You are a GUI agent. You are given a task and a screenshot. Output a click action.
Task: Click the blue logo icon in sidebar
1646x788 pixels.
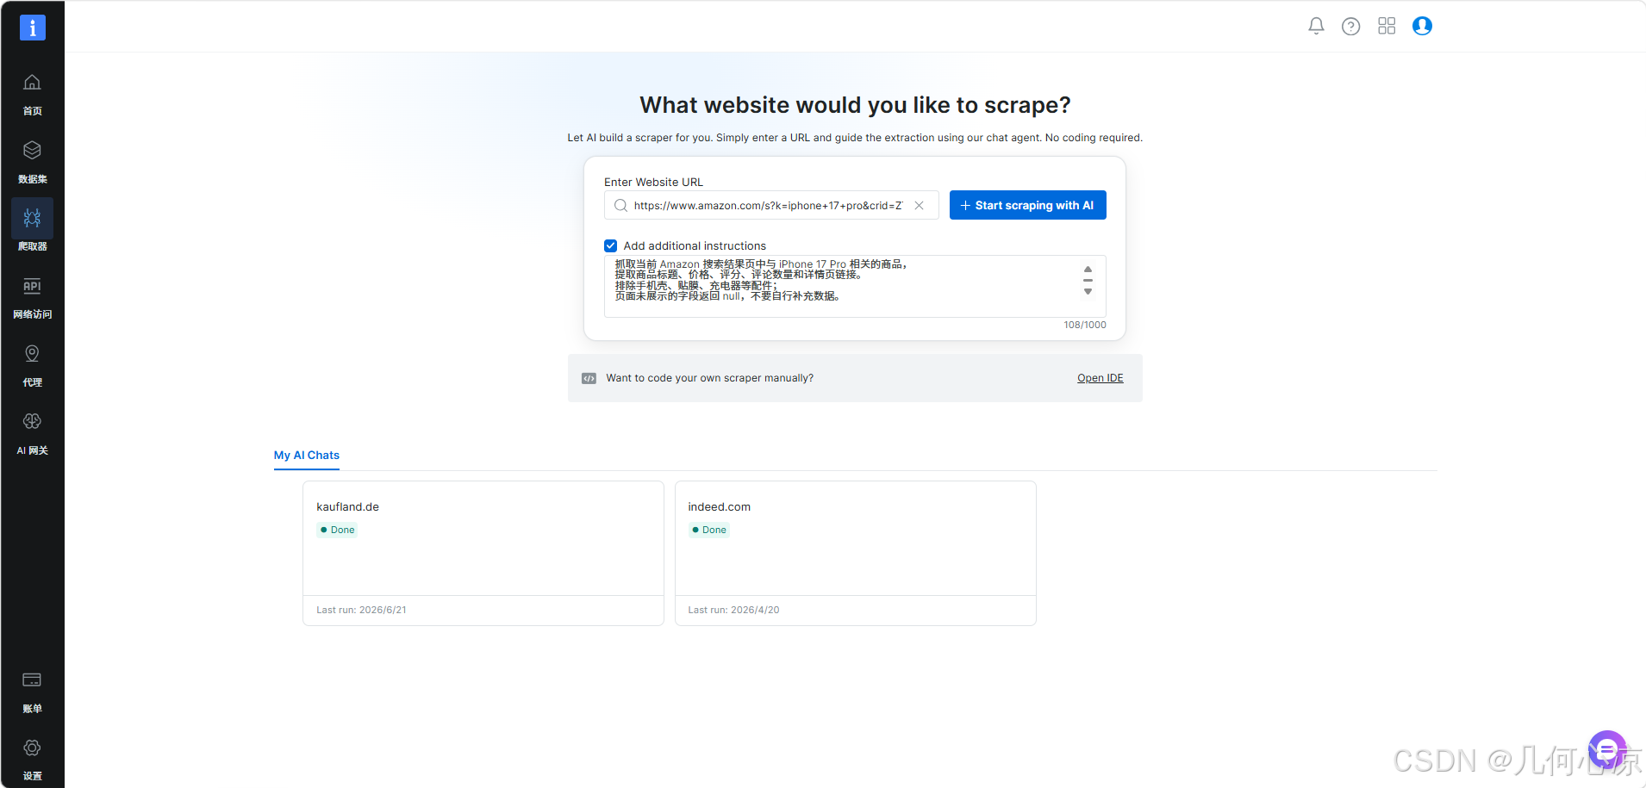33,28
